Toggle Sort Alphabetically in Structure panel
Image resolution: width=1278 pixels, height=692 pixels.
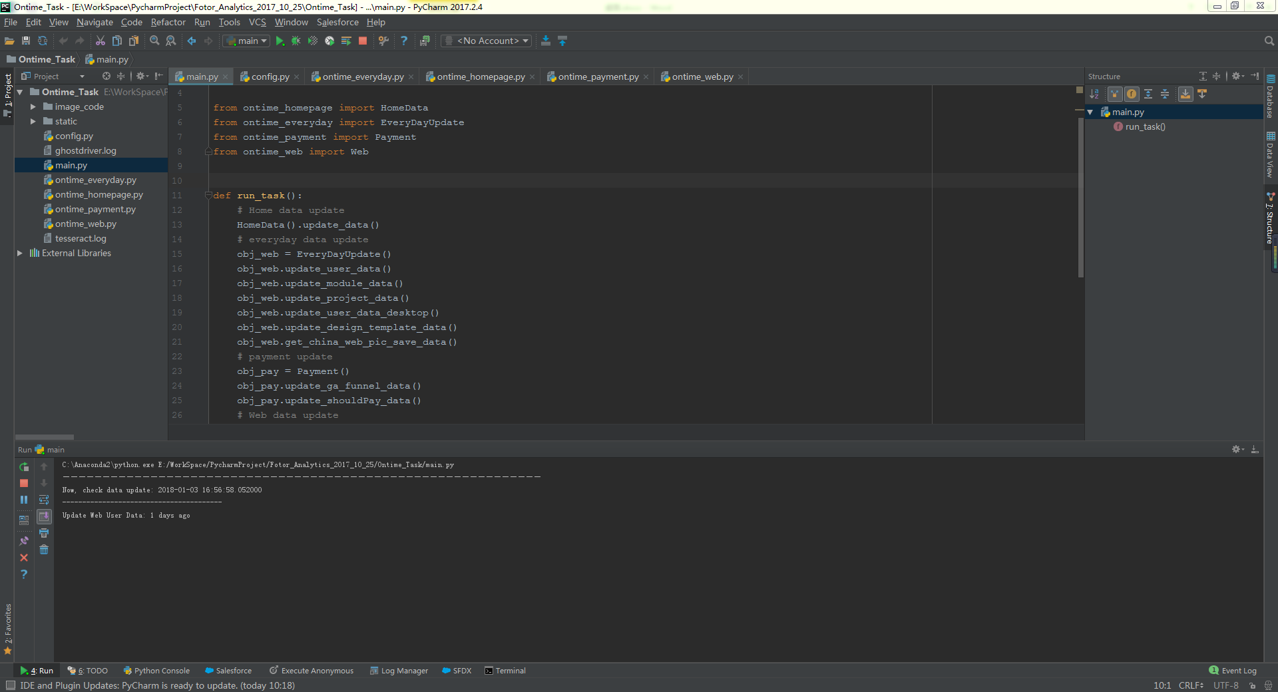1094,94
